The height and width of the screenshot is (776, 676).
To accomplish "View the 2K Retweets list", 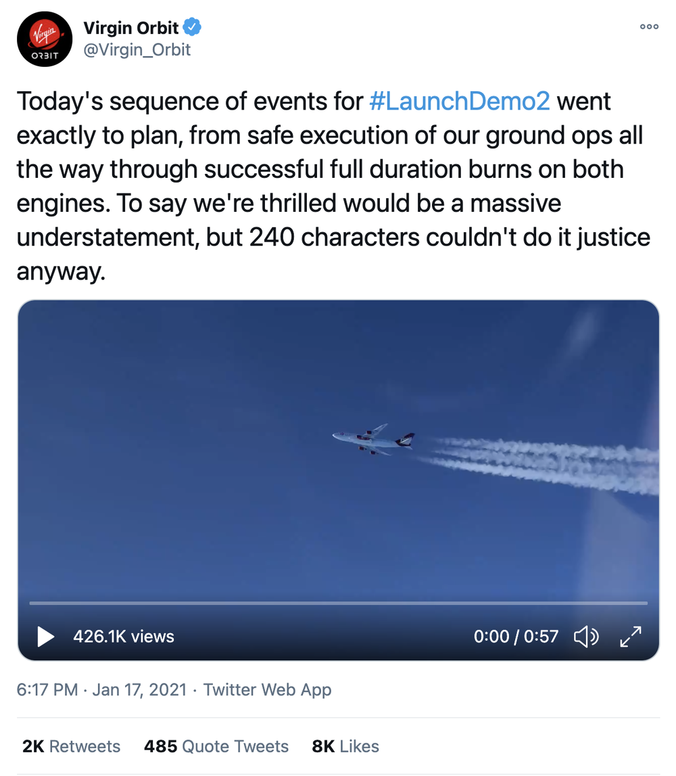I will pos(72,746).
